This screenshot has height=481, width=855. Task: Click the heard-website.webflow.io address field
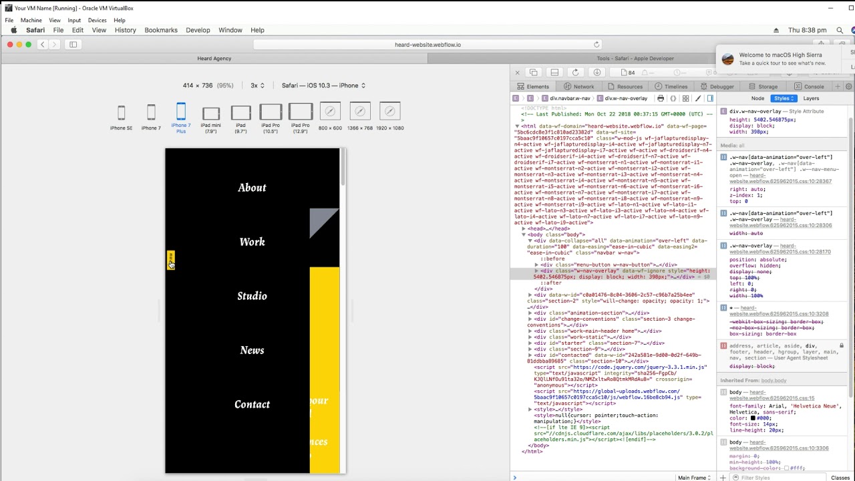427,45
